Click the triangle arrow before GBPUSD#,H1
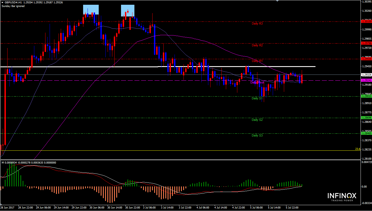372x211 pixels. click(3, 2)
